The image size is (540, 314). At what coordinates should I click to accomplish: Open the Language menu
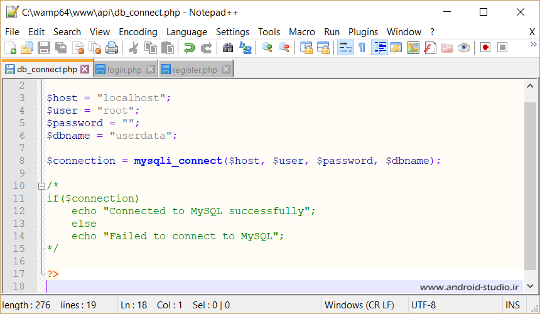coord(186,32)
